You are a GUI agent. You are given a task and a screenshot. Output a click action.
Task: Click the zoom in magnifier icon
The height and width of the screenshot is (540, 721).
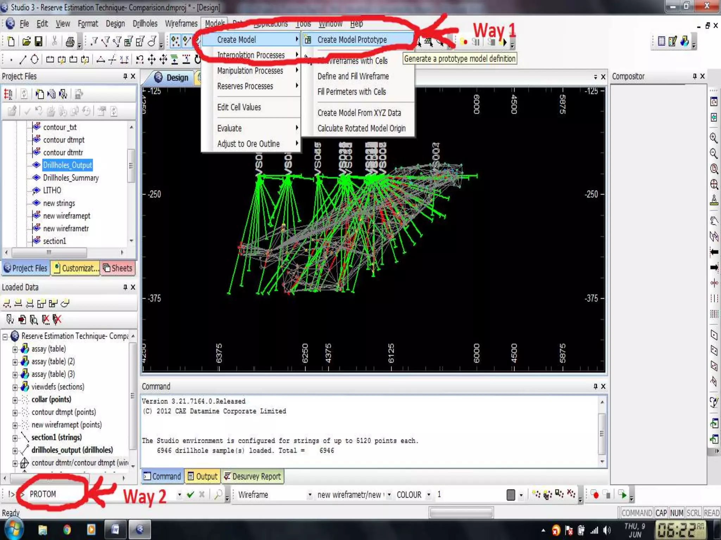[x=714, y=138]
